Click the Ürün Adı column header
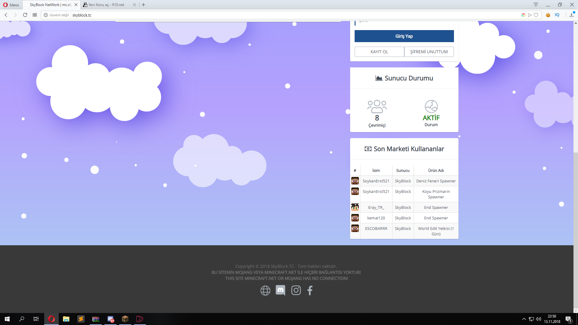This screenshot has height=325, width=578. pyautogui.click(x=436, y=170)
